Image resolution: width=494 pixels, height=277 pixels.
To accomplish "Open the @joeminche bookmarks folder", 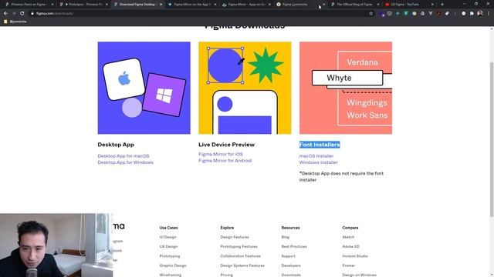I will click(15, 22).
